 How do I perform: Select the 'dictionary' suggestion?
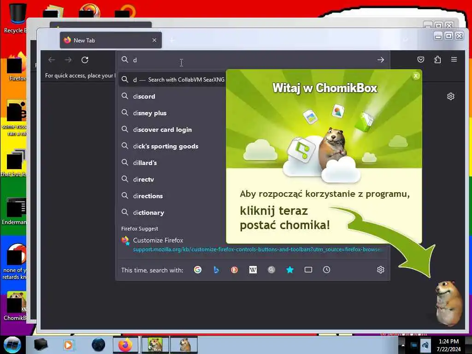[171, 212]
